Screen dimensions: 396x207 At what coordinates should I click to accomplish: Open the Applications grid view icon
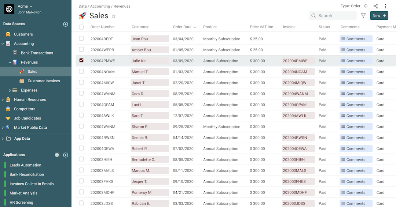(x=57, y=155)
